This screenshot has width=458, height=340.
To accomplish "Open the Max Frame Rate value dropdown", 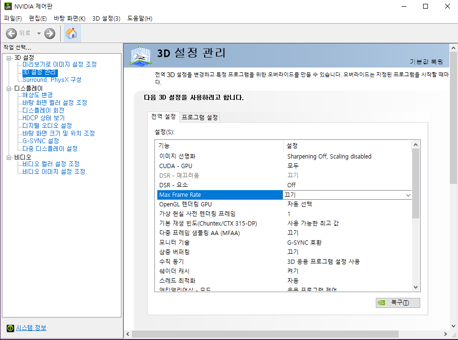I will 408,195.
